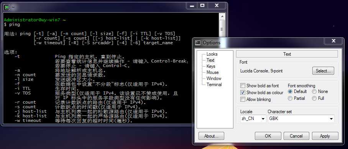Screen dimensions: 348x149
Task: Click the 'Character set' label
Action: (280, 112)
